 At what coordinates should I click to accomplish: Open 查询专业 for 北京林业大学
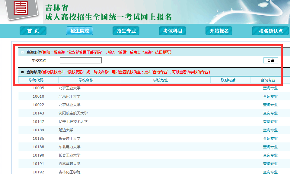[270, 105]
